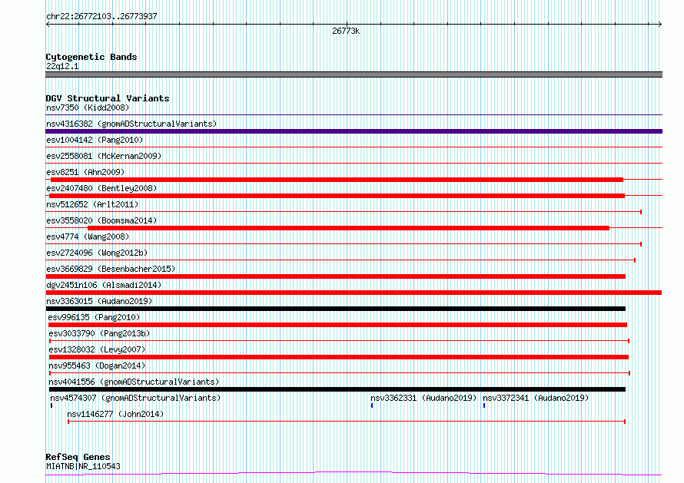Open esv4774 (Wang2008) variant label
The width and height of the screenshot is (684, 483).
click(88, 237)
